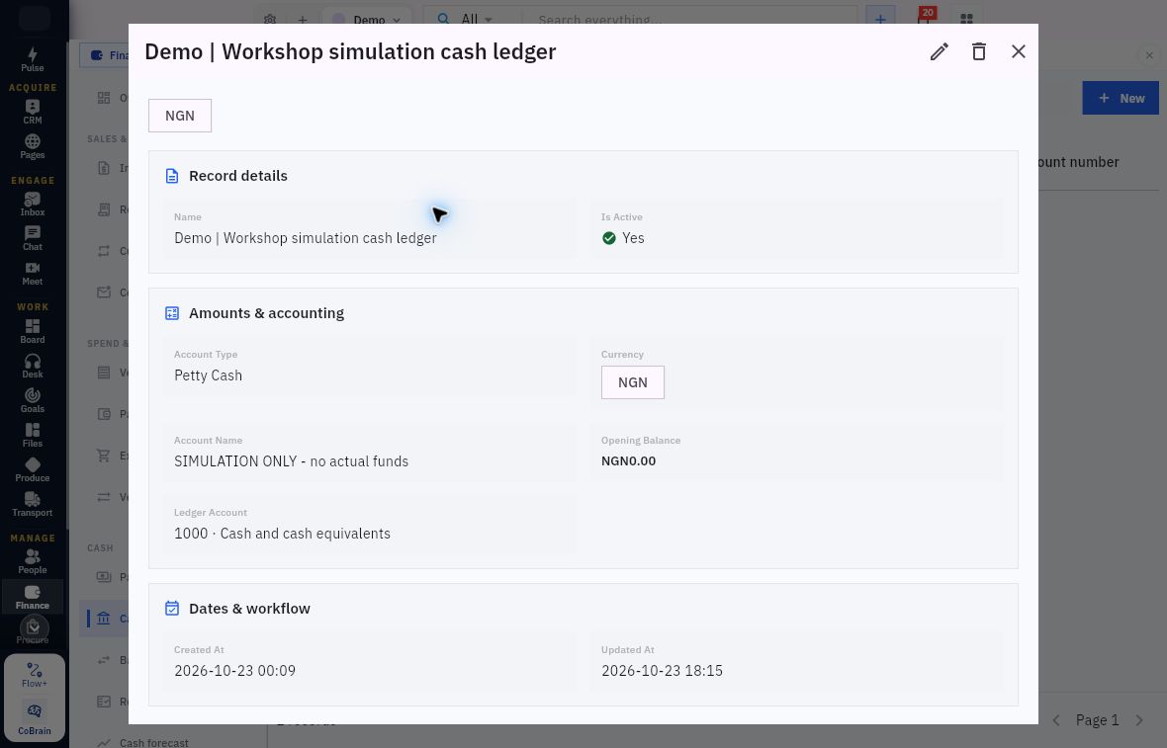Edit record with pencil icon

coord(939,51)
